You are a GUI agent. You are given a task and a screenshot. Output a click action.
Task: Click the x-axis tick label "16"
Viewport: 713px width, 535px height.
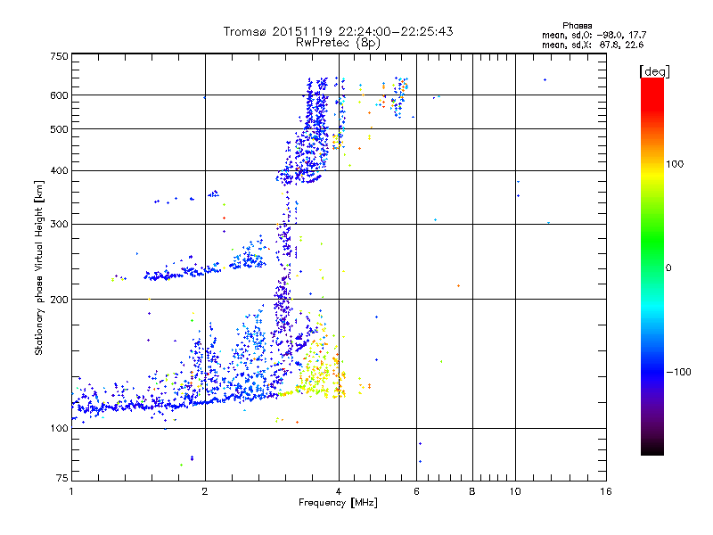click(606, 491)
